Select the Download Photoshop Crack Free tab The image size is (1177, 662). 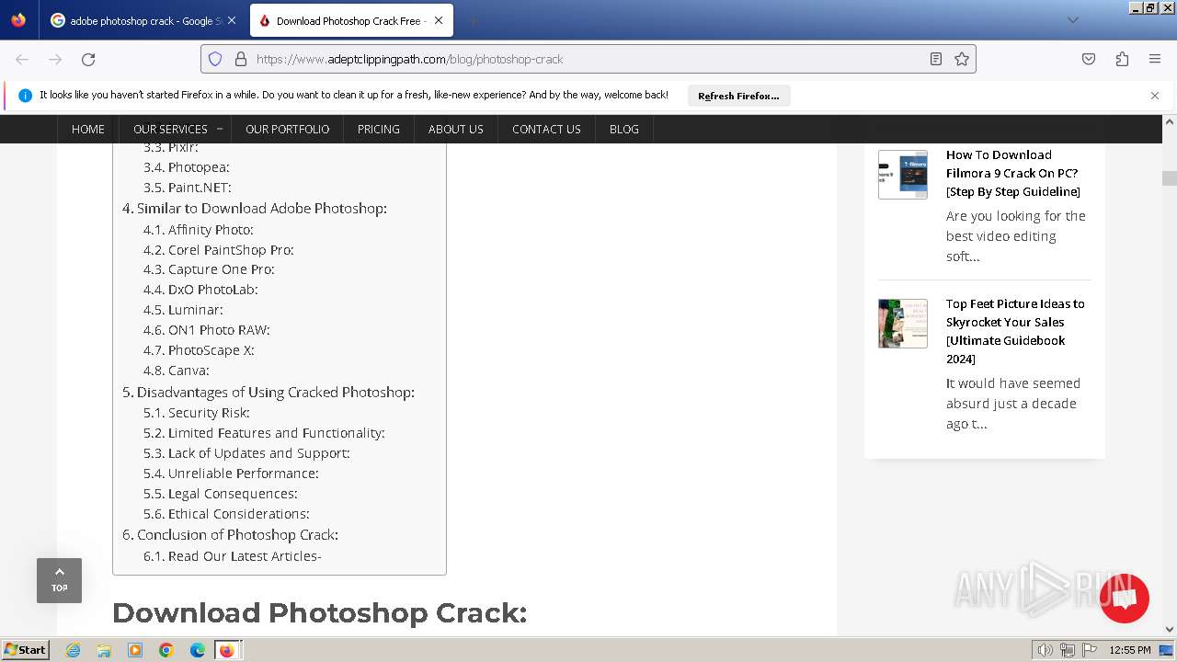coord(349,20)
